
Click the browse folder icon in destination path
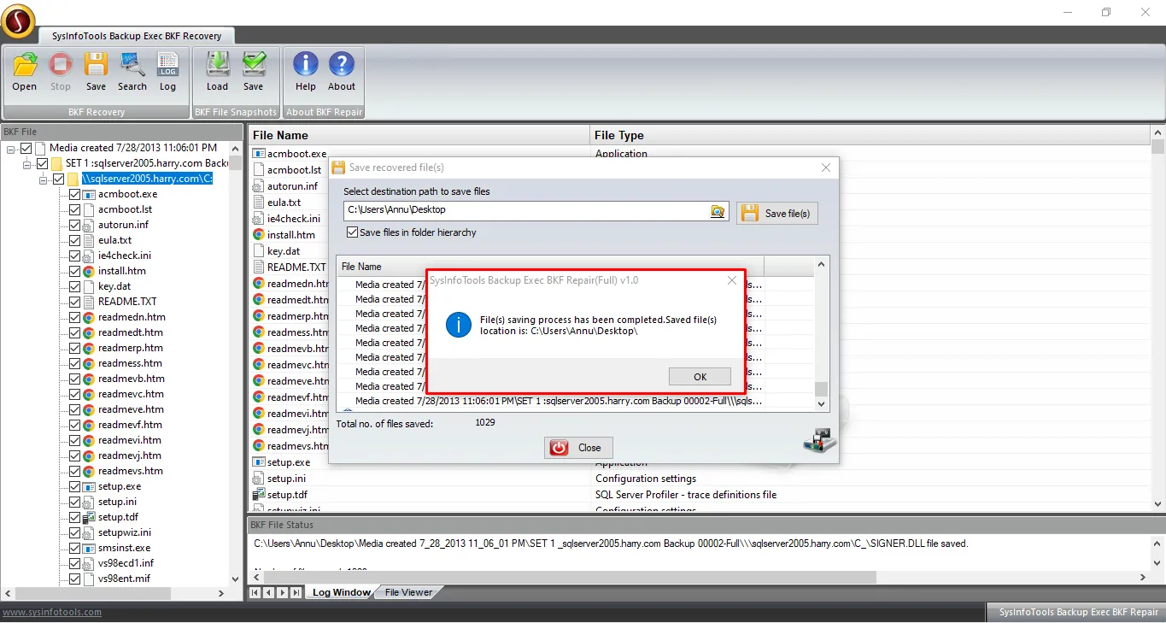(x=718, y=211)
